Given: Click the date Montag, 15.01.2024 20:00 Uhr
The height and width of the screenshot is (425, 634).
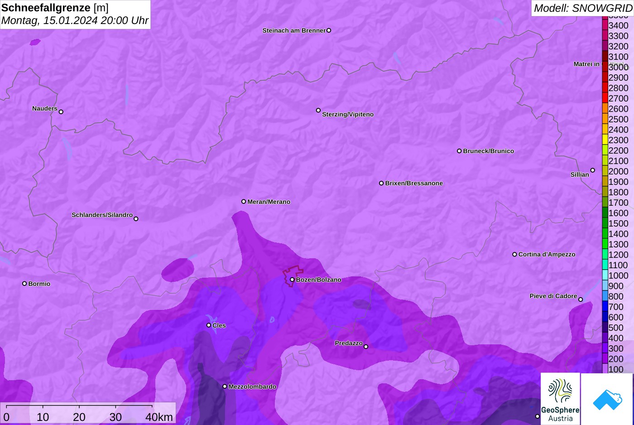Looking at the screenshot, I should [x=75, y=20].
